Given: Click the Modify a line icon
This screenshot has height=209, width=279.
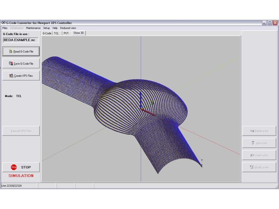Looking at the screenshot, I should pos(252,167).
